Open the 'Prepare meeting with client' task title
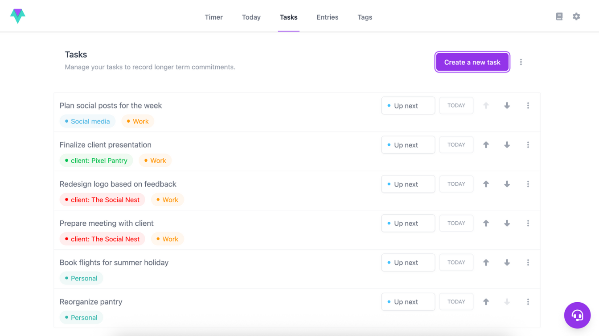The height and width of the screenshot is (336, 599). tap(107, 223)
